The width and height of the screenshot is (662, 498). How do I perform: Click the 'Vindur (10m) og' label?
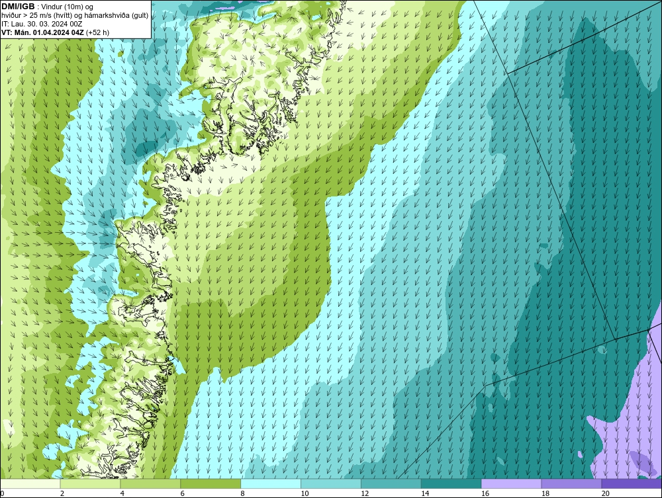point(68,7)
